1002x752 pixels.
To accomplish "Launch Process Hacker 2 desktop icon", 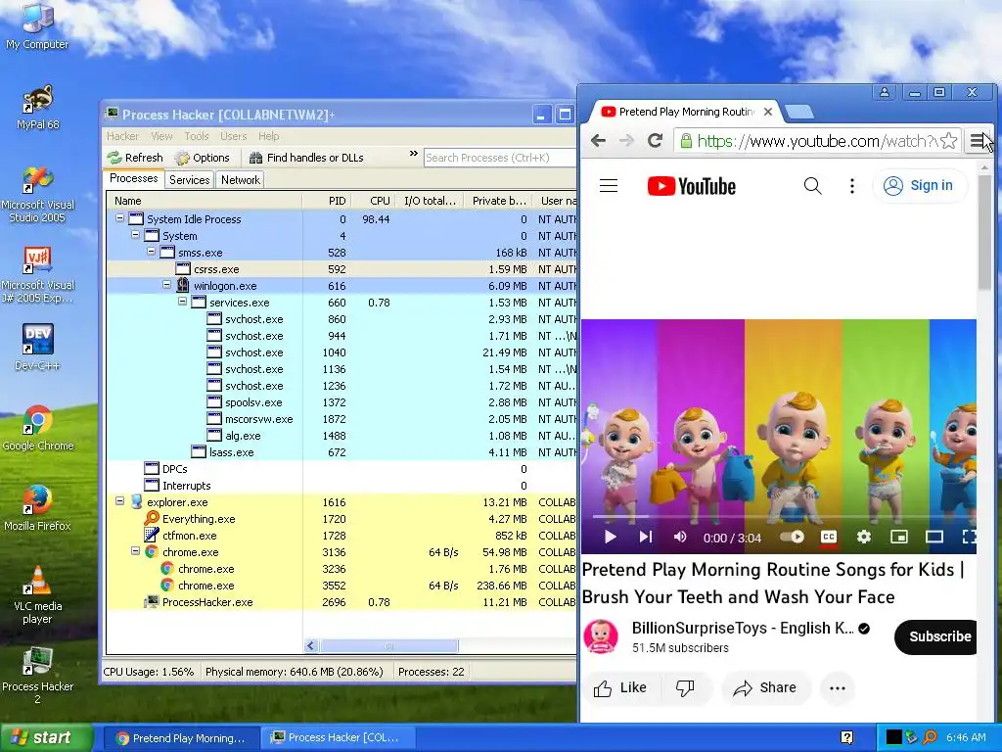I will [x=38, y=676].
